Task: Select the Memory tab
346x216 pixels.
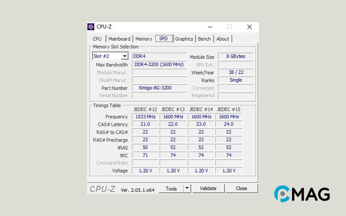Action: coord(144,39)
